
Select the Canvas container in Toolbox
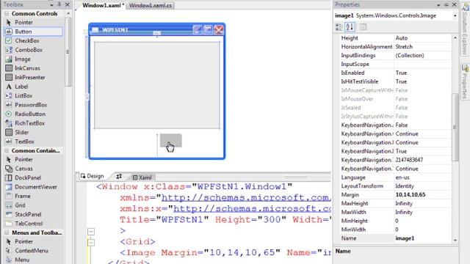point(23,169)
